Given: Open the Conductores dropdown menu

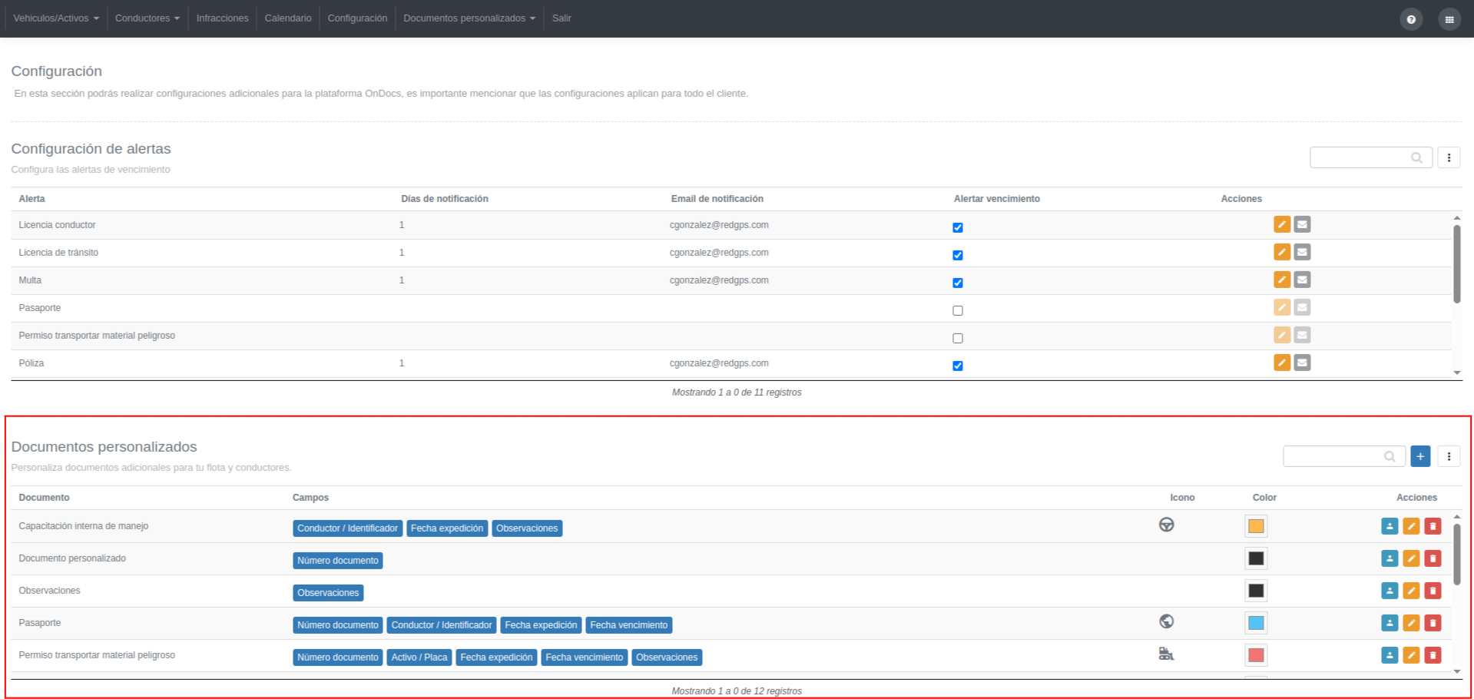Looking at the screenshot, I should (147, 18).
